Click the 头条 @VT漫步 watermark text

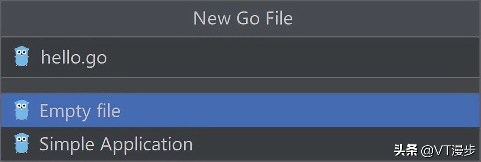(x=435, y=149)
